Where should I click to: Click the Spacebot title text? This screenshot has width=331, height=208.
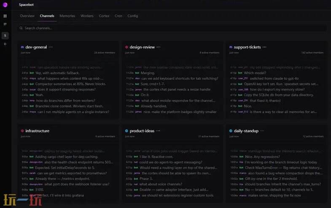click(x=26, y=5)
